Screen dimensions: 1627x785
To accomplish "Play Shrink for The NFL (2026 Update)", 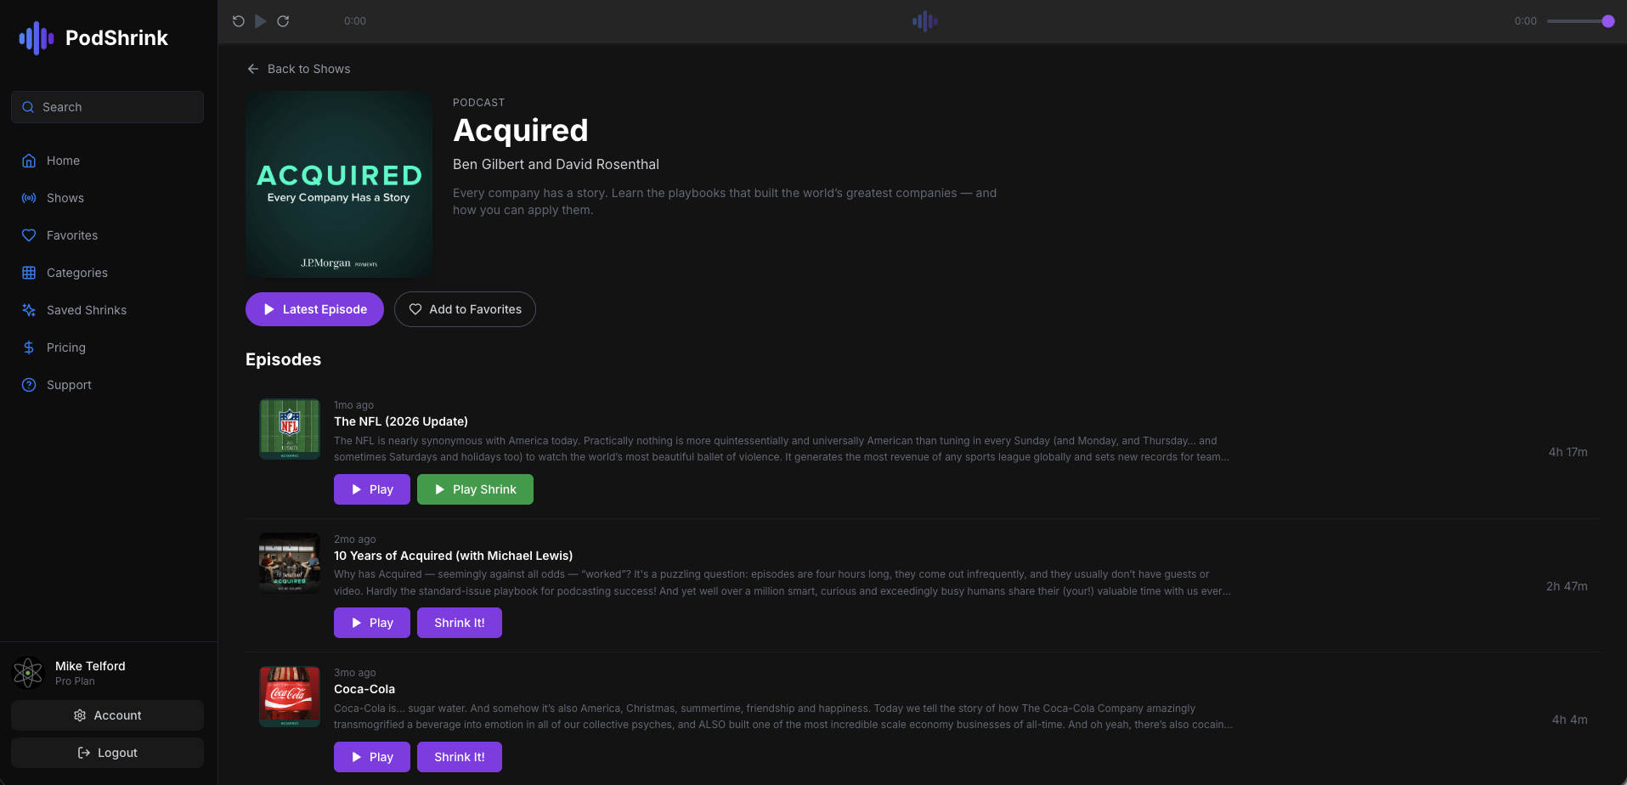I will click(474, 489).
